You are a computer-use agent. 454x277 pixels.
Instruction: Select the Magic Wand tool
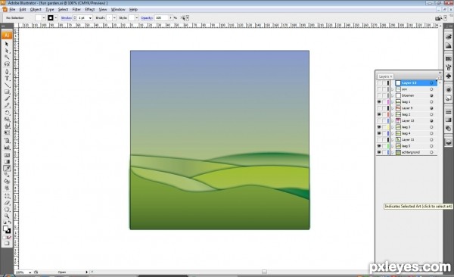7,58
